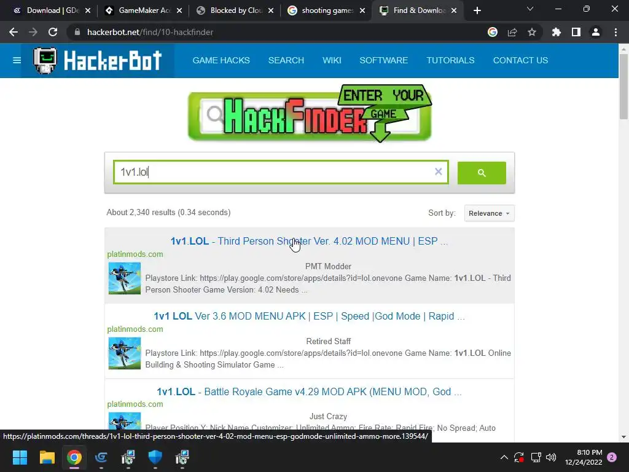Viewport: 629px width, 472px height.
Task: Click platinmods.com under Battle Royale result
Action: (135, 404)
